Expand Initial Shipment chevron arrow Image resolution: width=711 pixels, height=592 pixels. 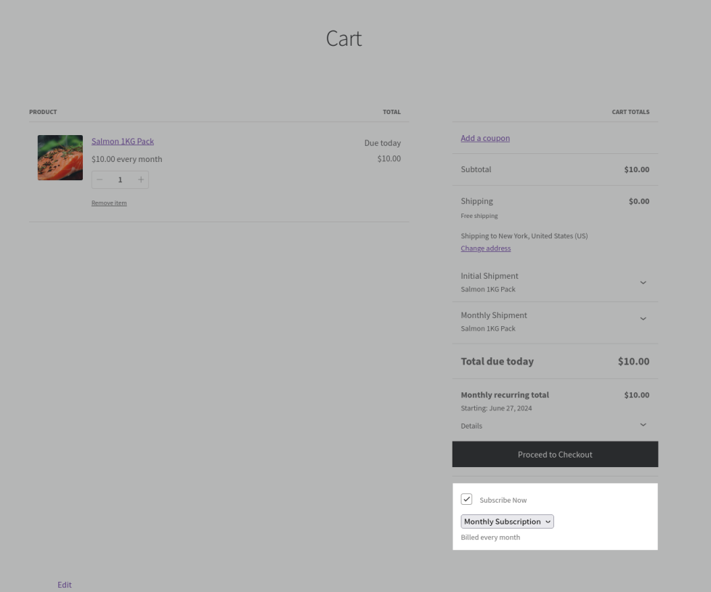tap(643, 283)
